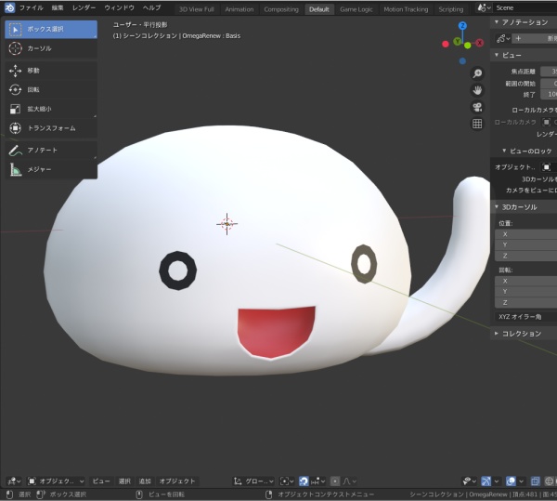Toggle X-ray view button
Screen dimensions: 557x501
pos(536,481)
